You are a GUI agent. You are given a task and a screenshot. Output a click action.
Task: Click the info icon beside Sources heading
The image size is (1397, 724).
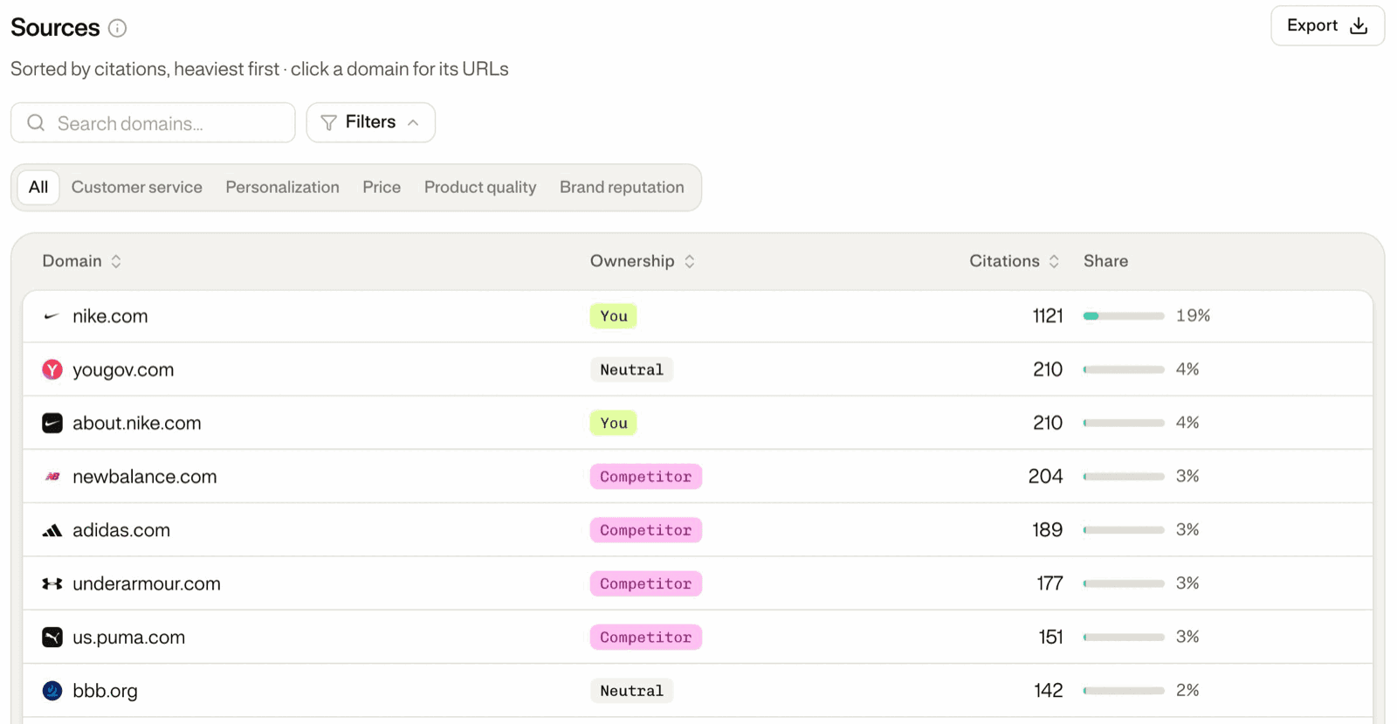[117, 29]
